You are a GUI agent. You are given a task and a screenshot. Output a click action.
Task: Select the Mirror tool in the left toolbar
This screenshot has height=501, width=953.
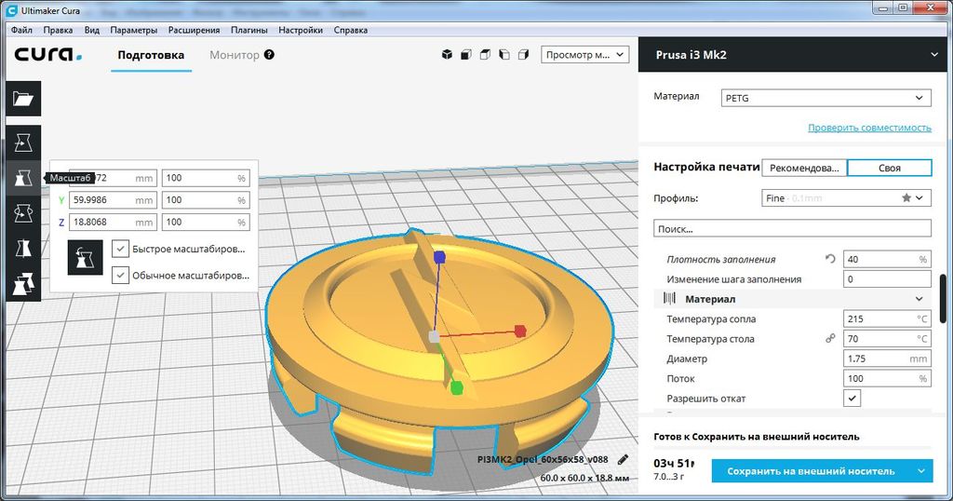(23, 249)
